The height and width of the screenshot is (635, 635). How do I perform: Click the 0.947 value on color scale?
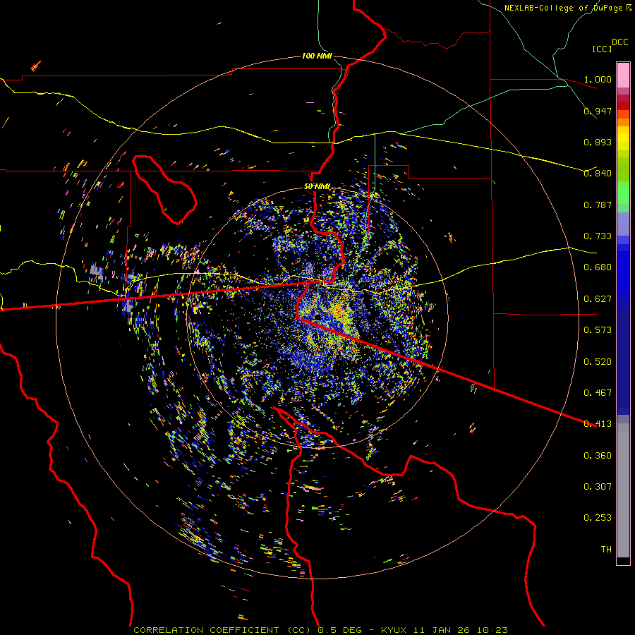click(x=598, y=111)
